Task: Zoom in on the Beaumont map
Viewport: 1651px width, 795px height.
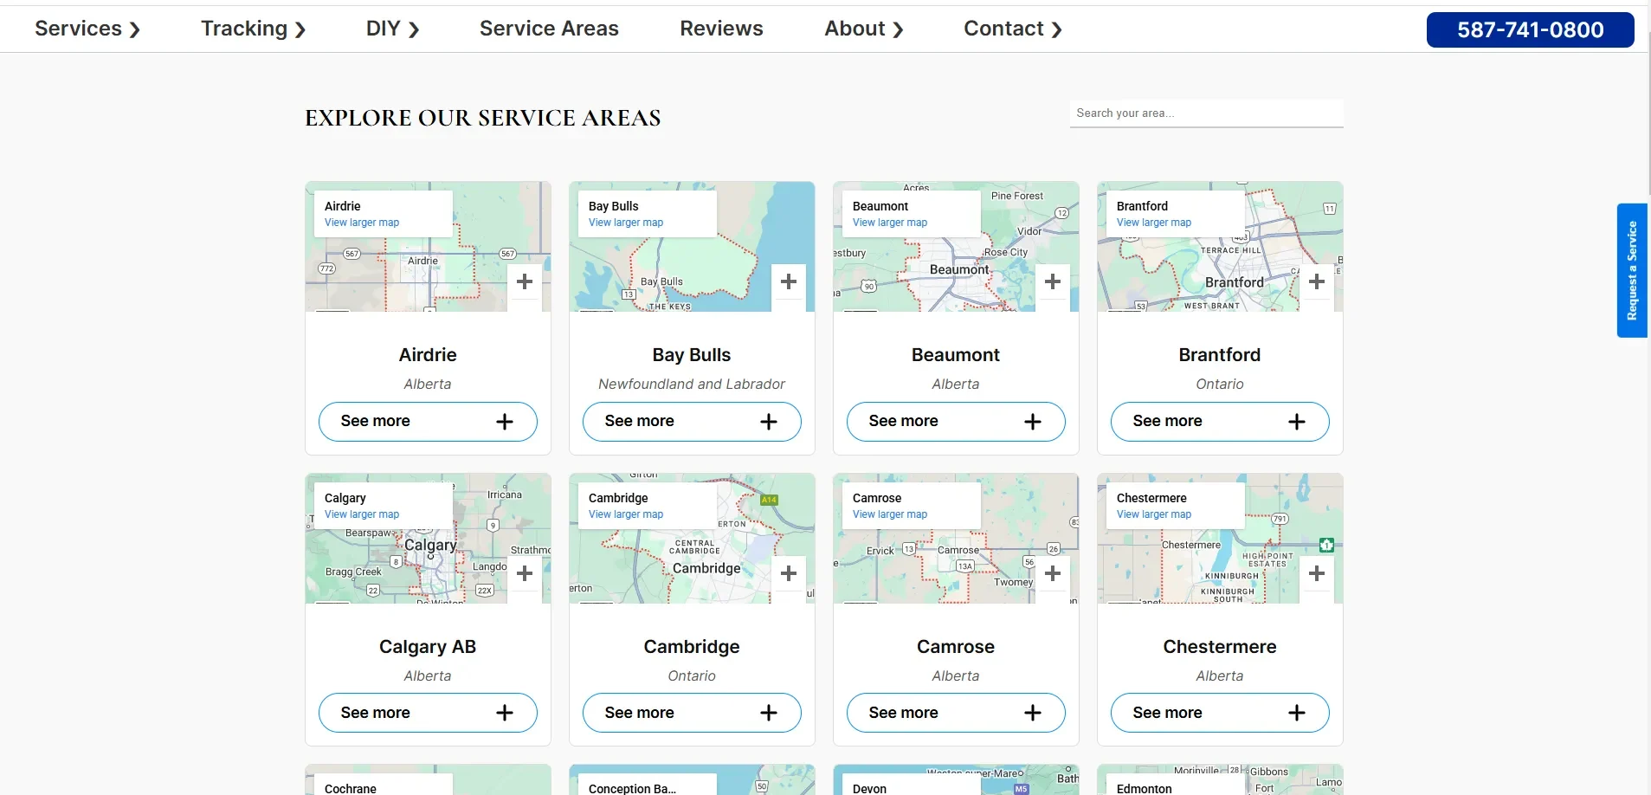Action: [x=1053, y=281]
